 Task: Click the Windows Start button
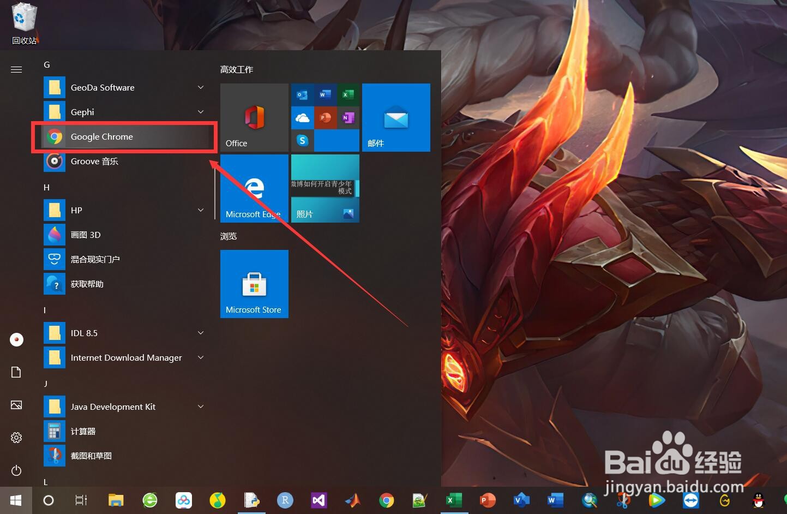[16, 500]
